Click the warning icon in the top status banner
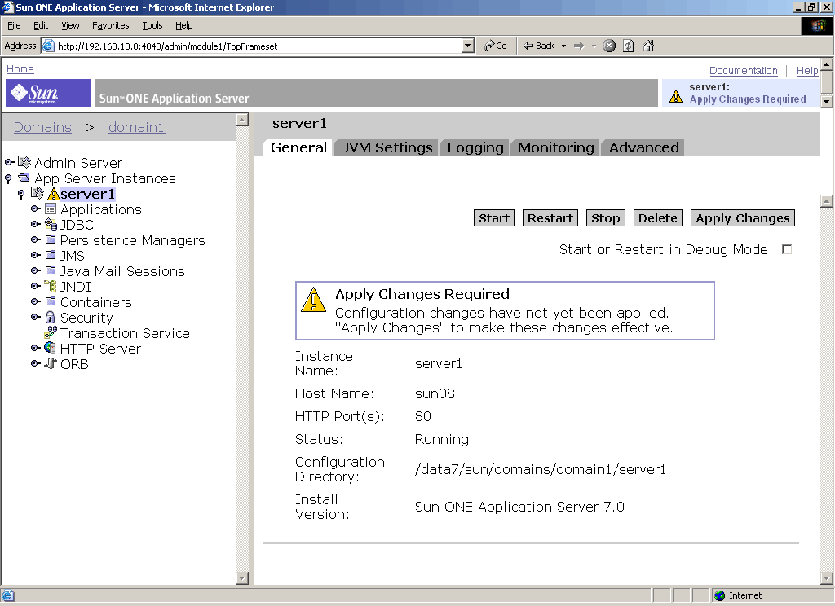Viewport: 835px width, 606px height. [676, 96]
